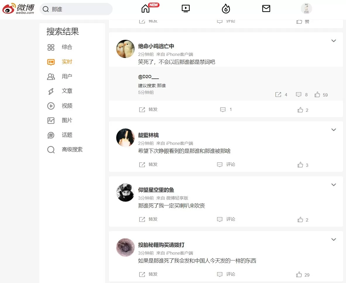This screenshot has width=346, height=283.
Task: Like the post by 投胎秘籍购买请拨打
Action: tap(303, 275)
